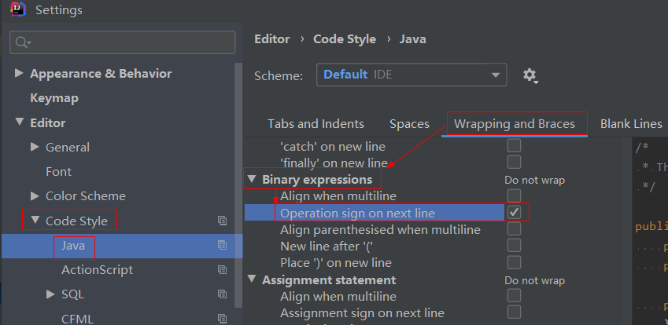Screen dimensions: 668x325
Task: Select 'Operation sign on next line' row
Action: click(357, 213)
